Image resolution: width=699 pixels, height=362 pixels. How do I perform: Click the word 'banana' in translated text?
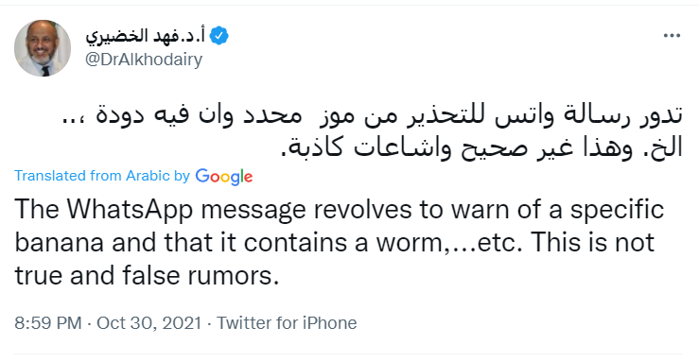click(60, 242)
